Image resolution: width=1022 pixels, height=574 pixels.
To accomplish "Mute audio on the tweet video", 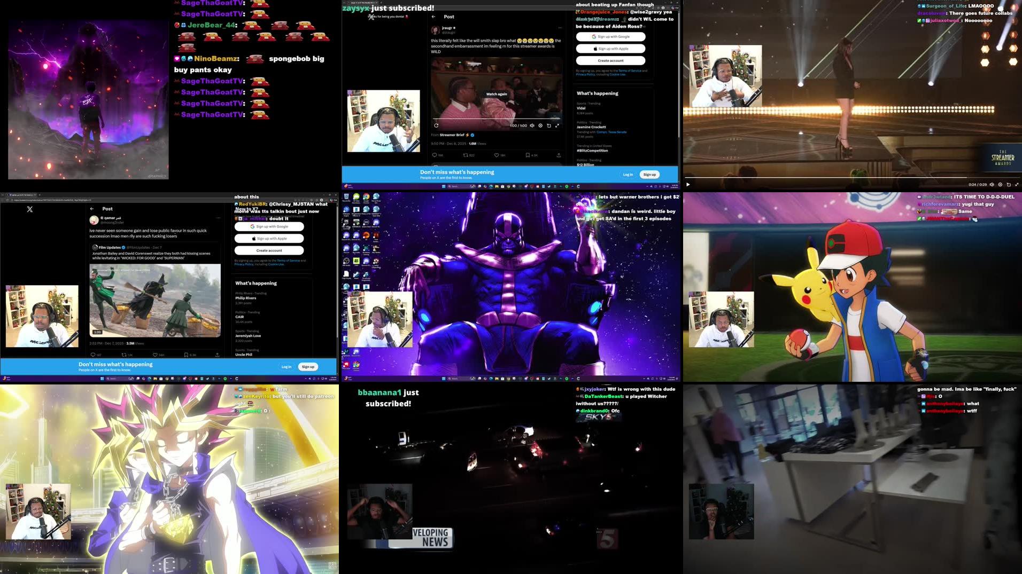I will (532, 125).
